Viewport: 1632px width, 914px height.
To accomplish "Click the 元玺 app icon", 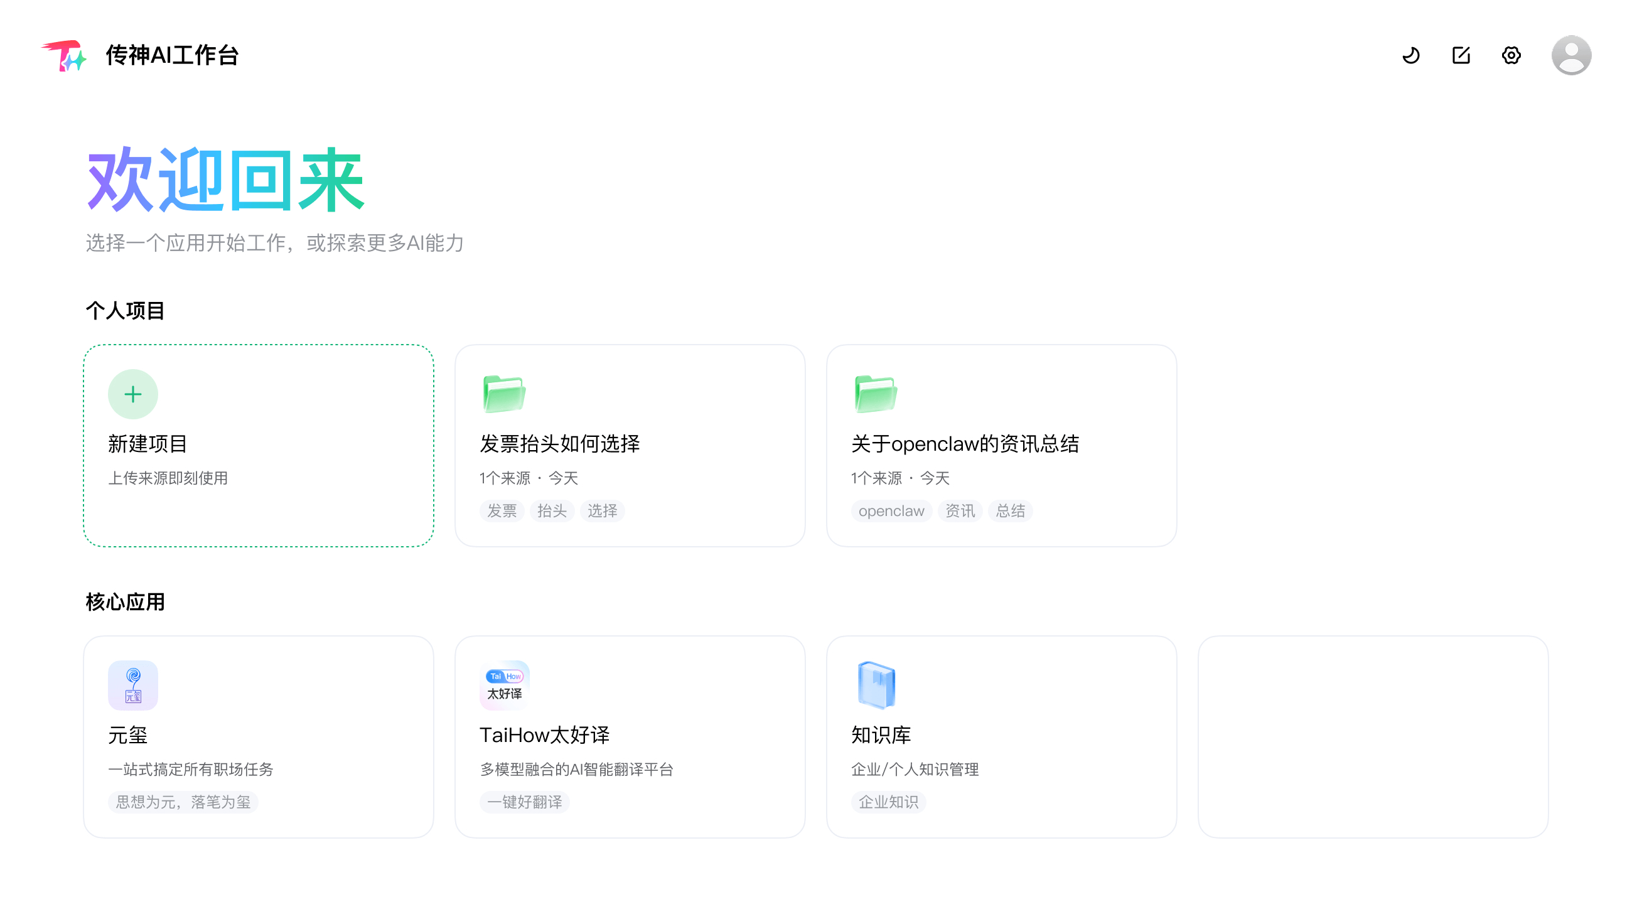I will [x=133, y=685].
